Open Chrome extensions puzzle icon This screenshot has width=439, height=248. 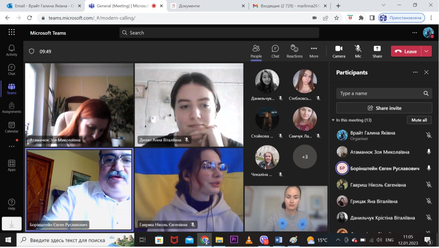(x=361, y=18)
